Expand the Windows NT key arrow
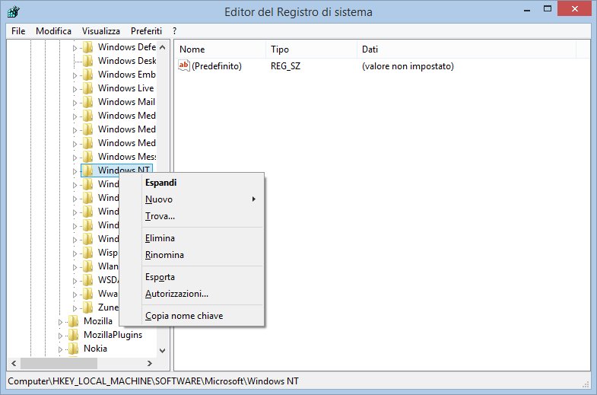597x395 pixels. [75, 171]
